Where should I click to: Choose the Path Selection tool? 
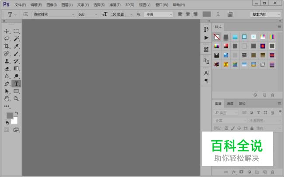pos(7,91)
